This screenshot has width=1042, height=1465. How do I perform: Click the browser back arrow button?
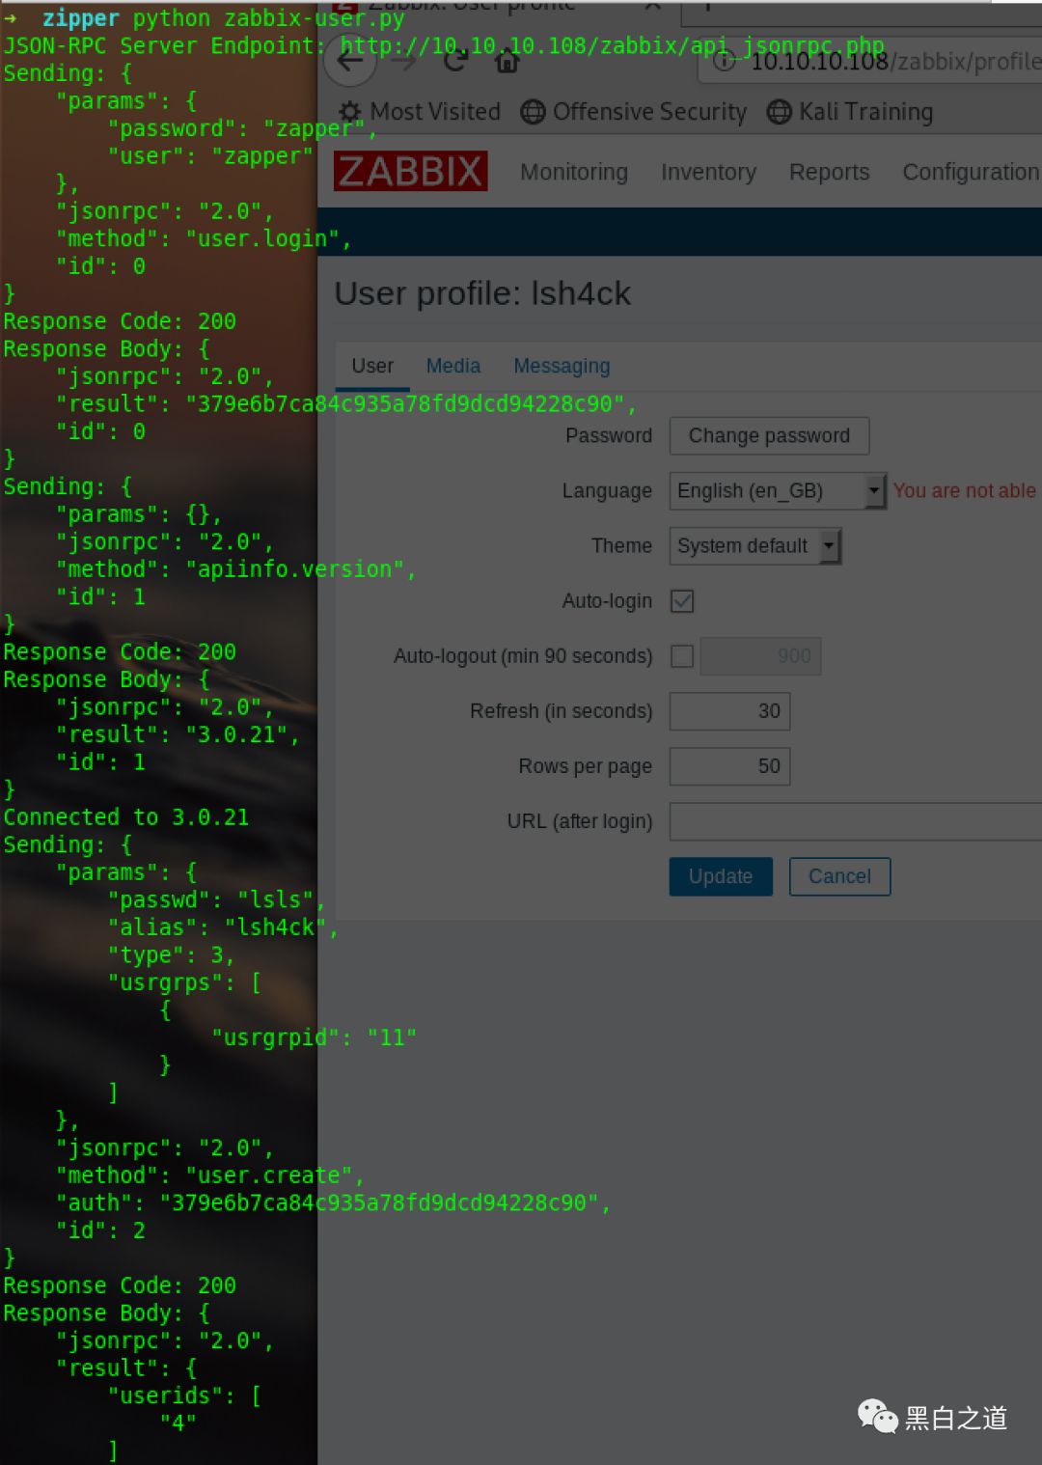pyautogui.click(x=350, y=62)
